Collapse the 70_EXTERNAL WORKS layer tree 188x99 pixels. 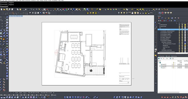click(x=159, y=41)
